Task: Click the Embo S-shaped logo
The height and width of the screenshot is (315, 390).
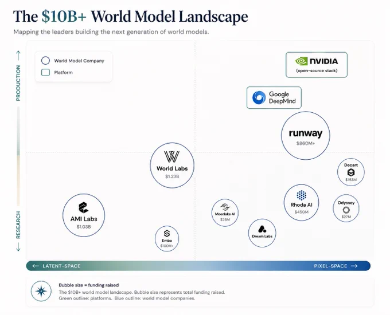Action: (x=167, y=234)
